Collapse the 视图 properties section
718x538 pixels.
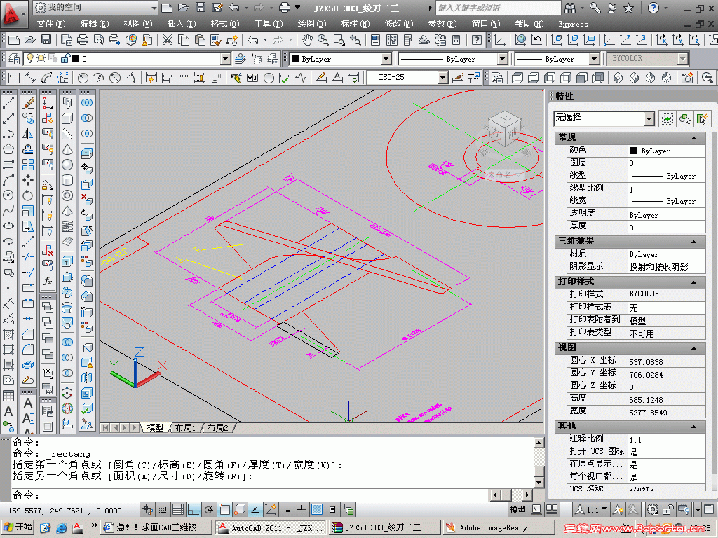pyautogui.click(x=693, y=348)
